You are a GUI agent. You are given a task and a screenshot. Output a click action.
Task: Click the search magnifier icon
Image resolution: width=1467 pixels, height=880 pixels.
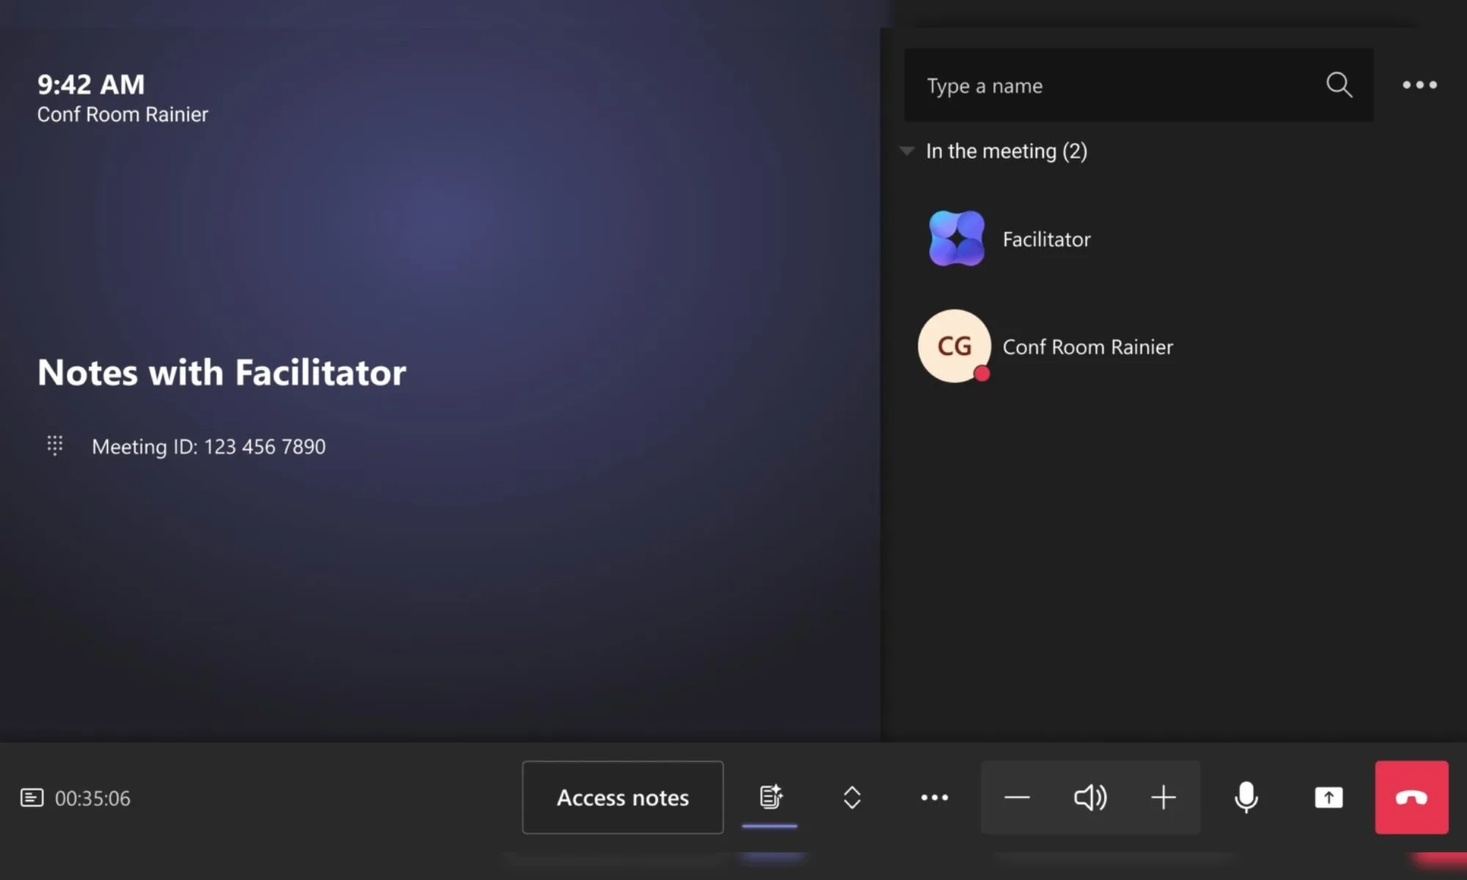(x=1339, y=85)
